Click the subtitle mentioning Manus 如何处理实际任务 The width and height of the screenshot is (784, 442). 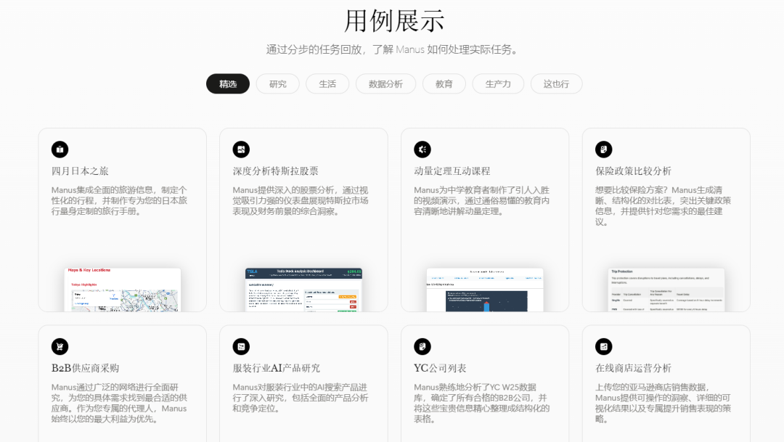pos(394,49)
